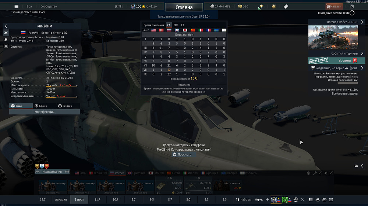Open the workshop light bulb icon
The image size is (368, 206).
tap(261, 7)
